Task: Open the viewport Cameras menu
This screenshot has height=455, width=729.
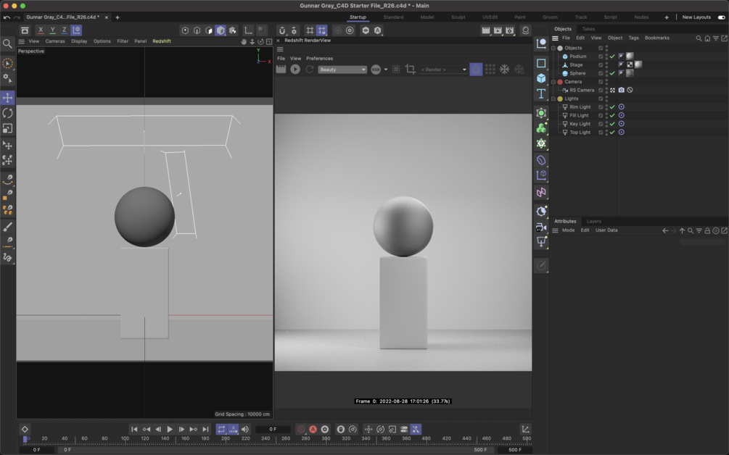Action: point(55,41)
